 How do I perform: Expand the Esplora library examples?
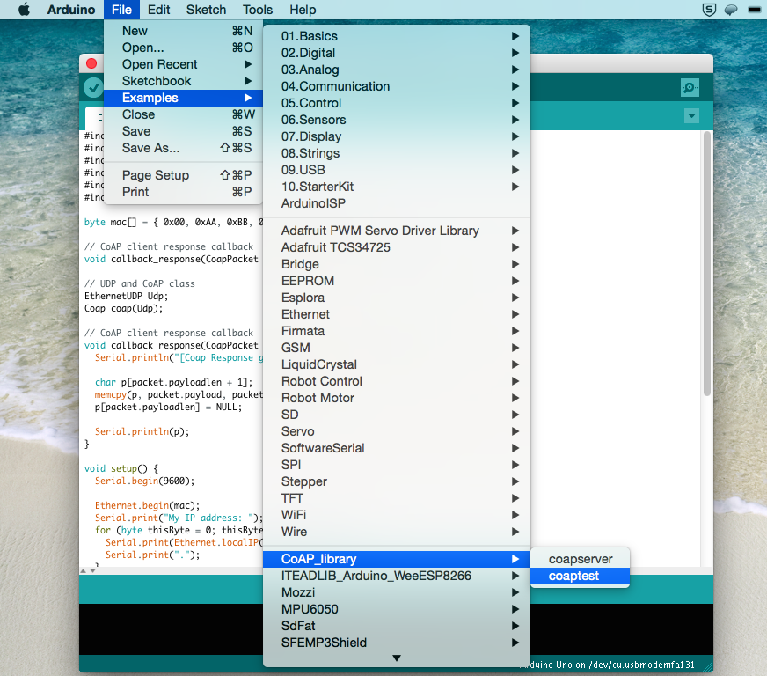pyautogui.click(x=397, y=298)
